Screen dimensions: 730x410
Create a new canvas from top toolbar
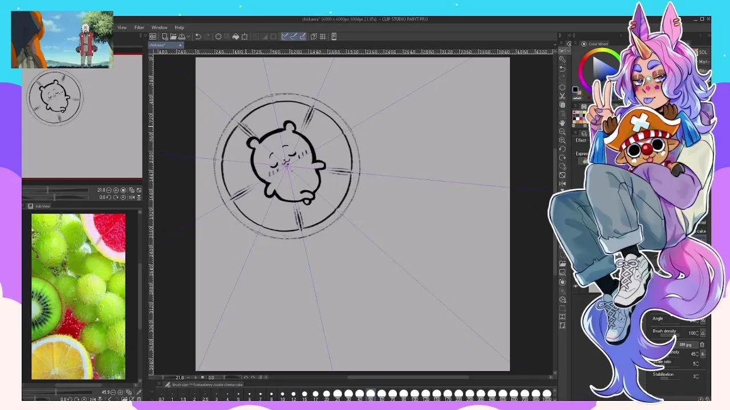point(165,36)
